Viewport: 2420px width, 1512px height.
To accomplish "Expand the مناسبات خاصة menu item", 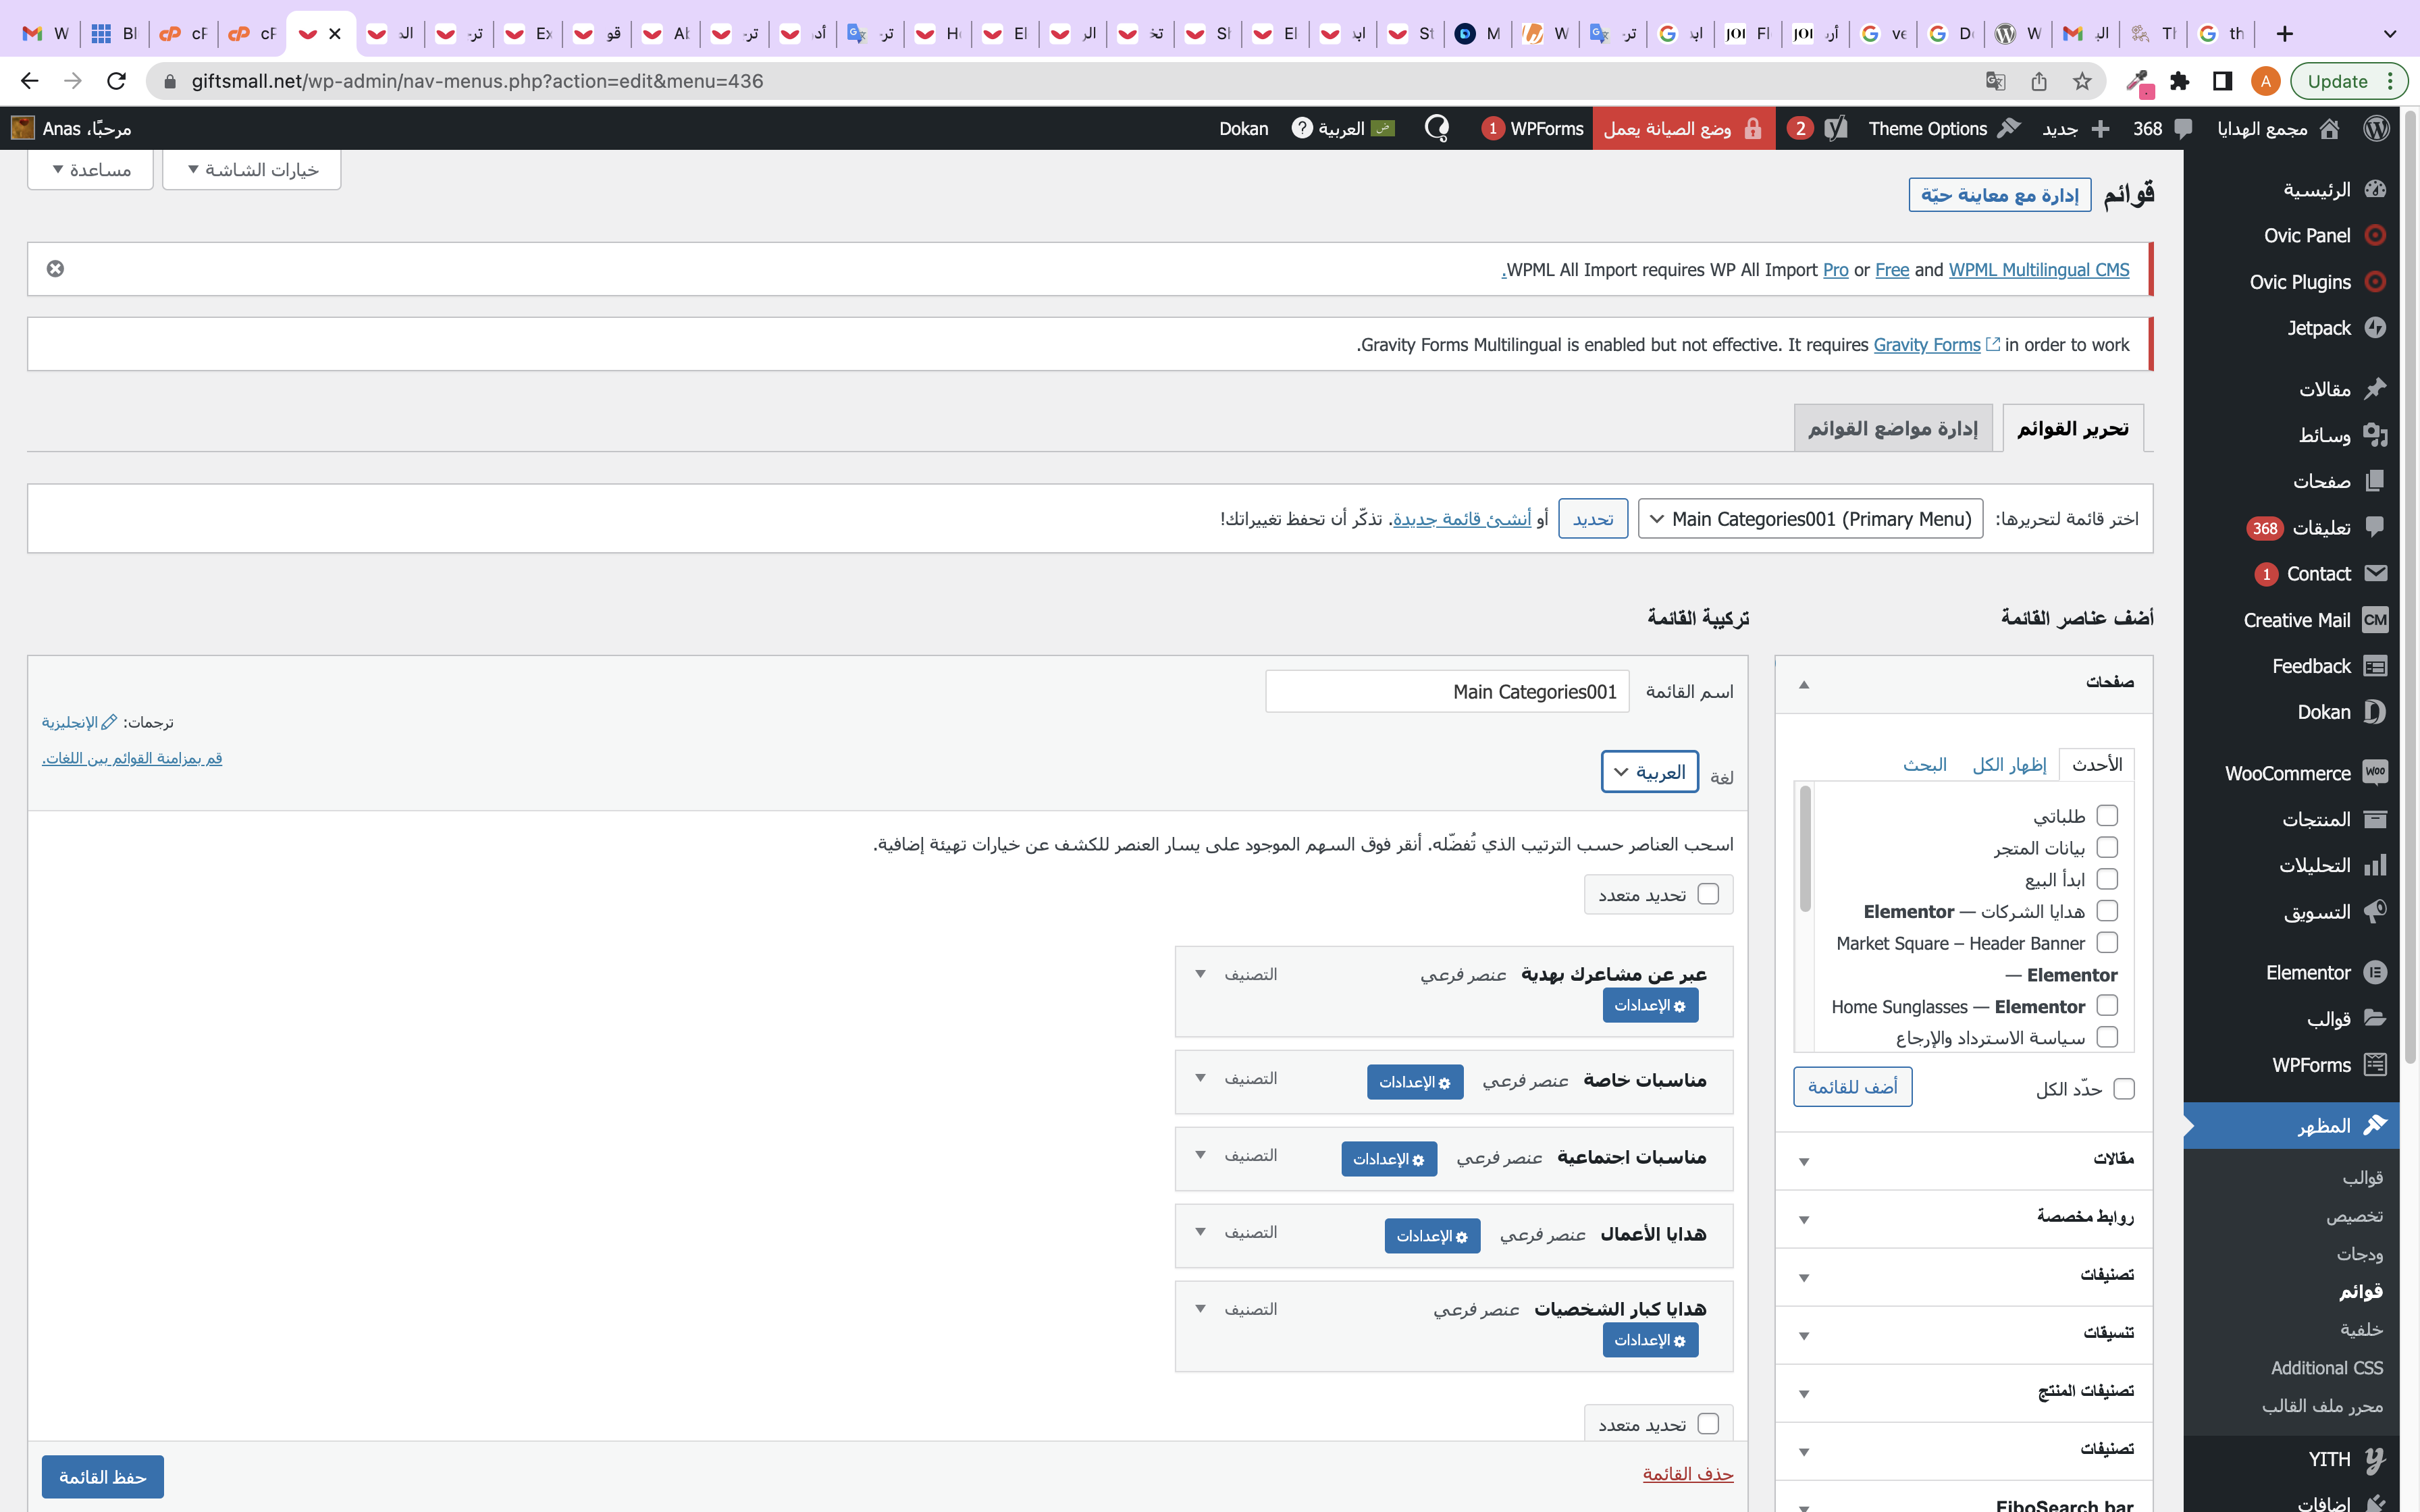I will 1200,1078.
